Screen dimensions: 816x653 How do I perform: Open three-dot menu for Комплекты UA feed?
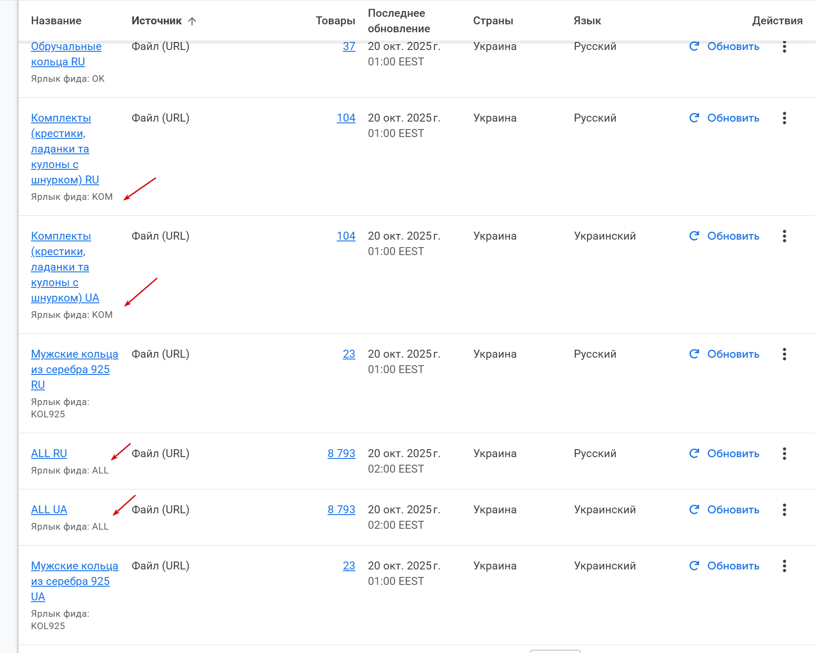click(784, 236)
